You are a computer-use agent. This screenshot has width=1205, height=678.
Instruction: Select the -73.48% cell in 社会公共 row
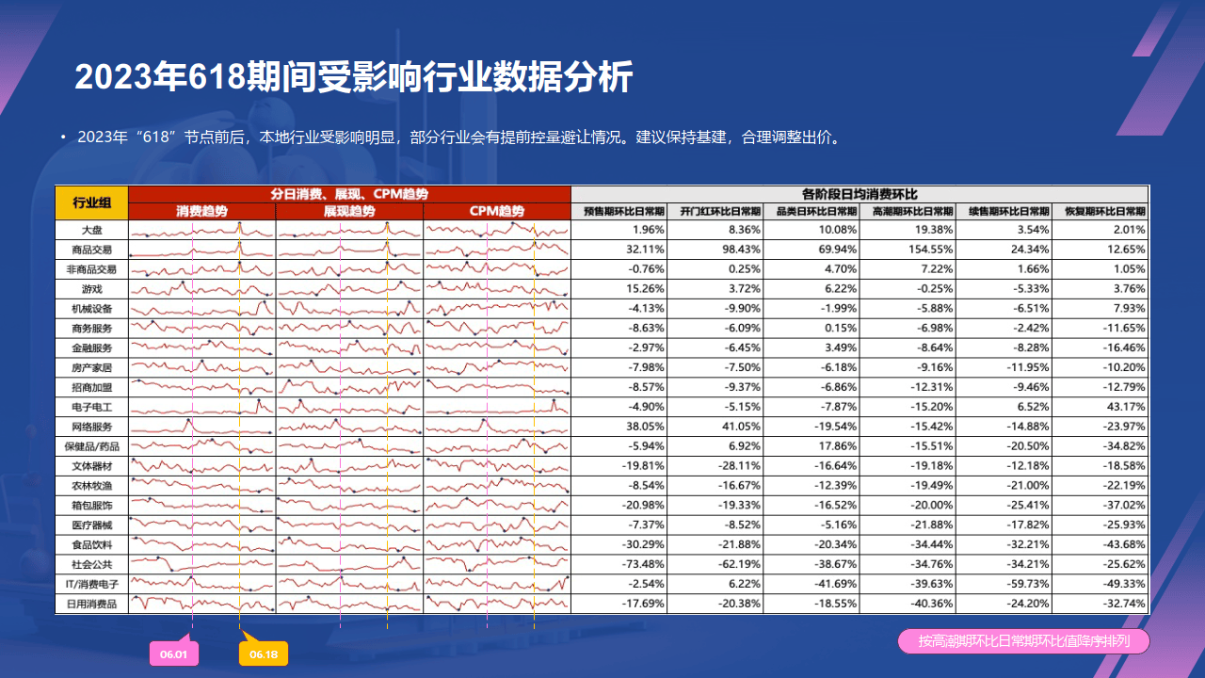click(x=619, y=564)
